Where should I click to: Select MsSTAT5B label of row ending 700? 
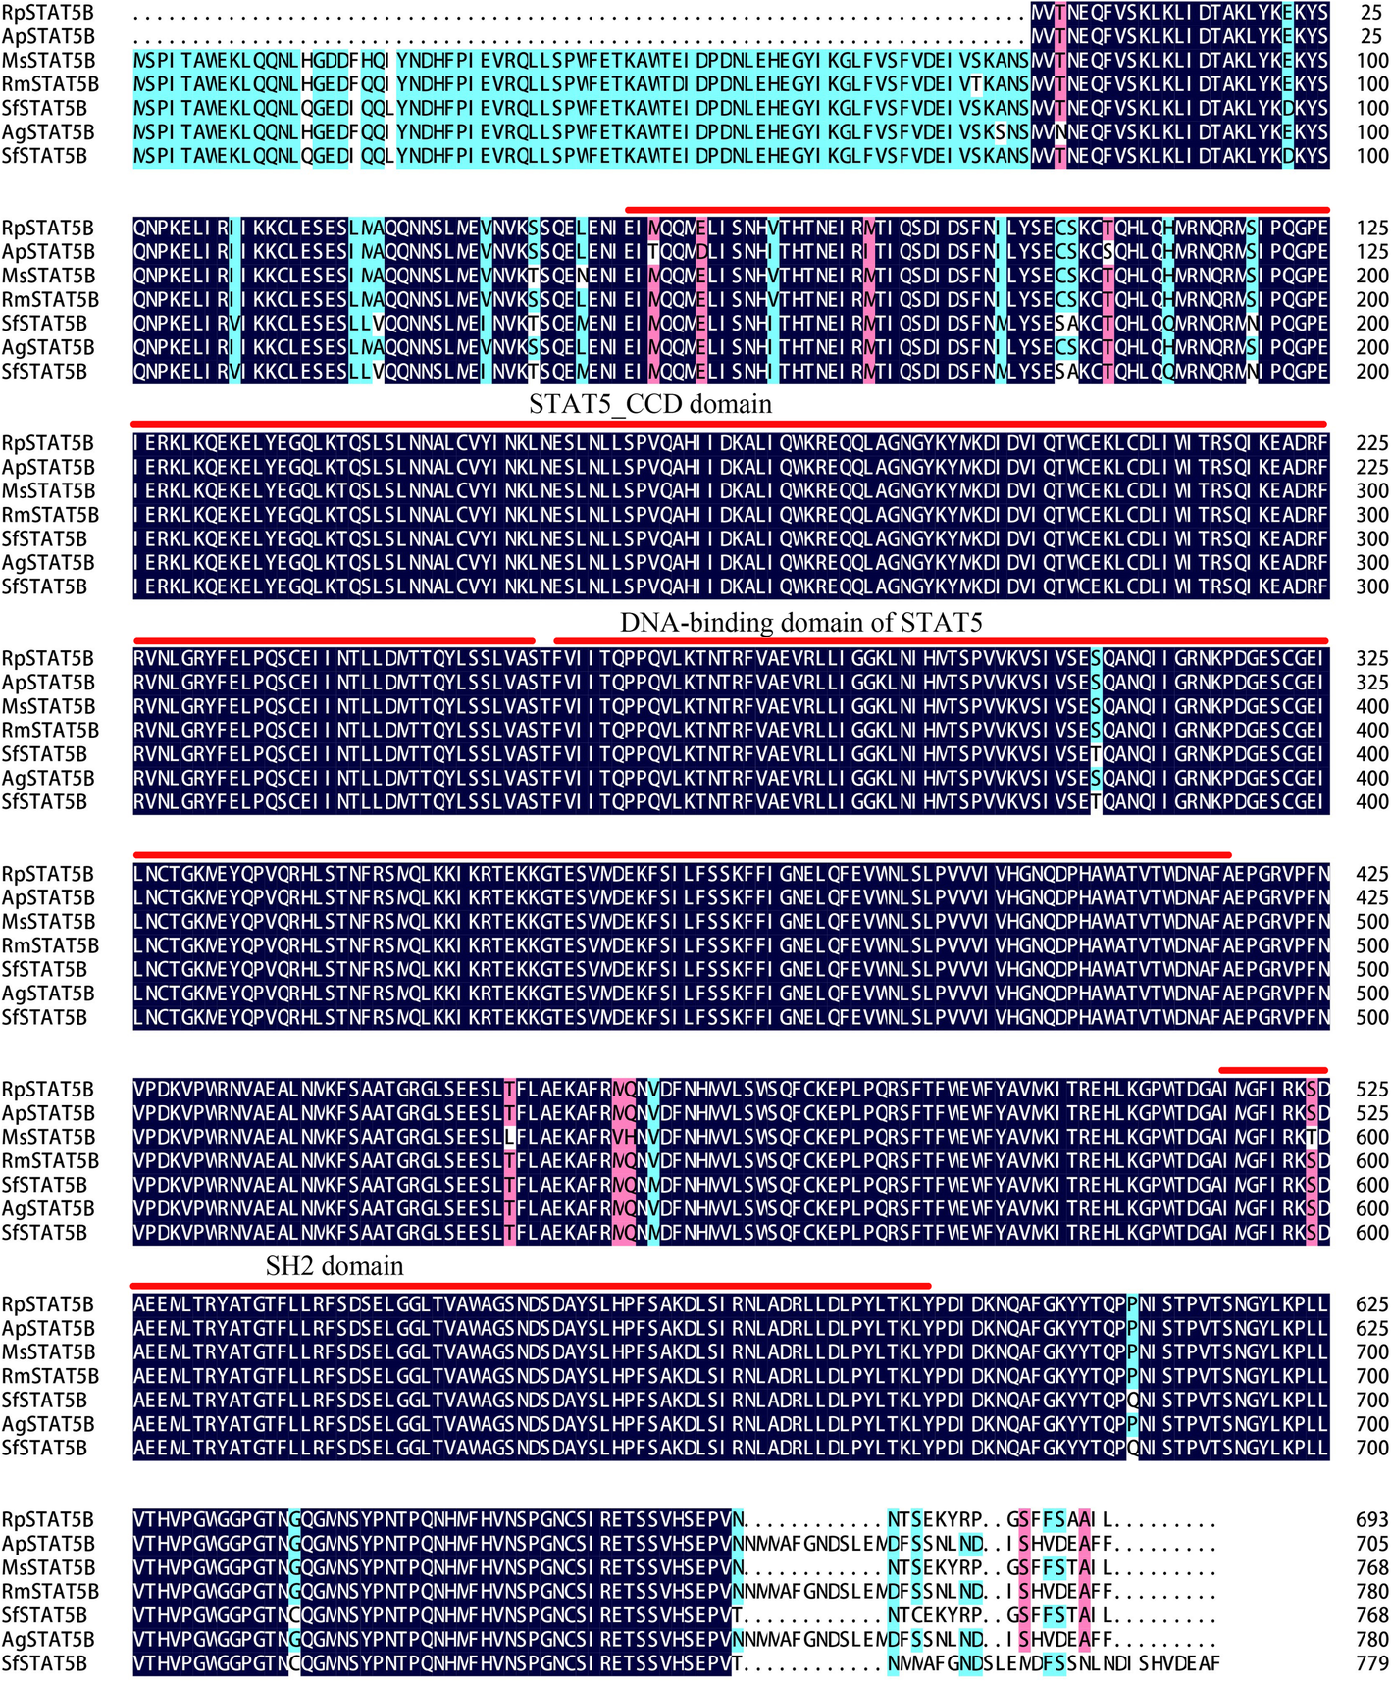[49, 1352]
